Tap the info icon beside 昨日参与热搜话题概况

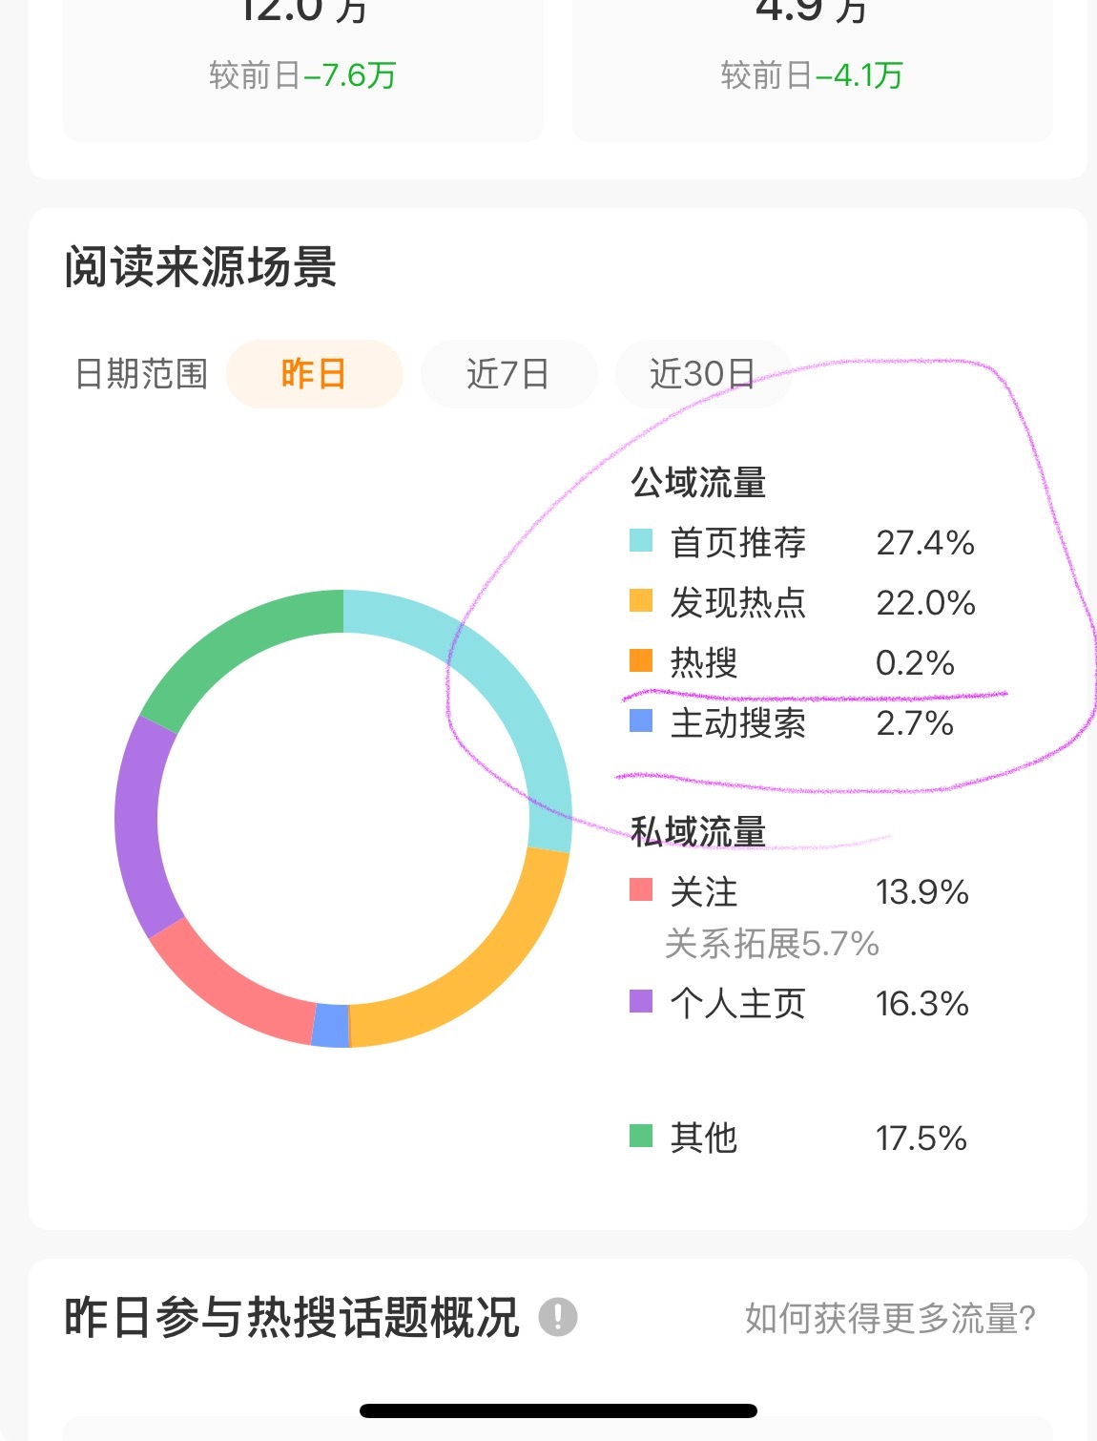[x=558, y=1317]
